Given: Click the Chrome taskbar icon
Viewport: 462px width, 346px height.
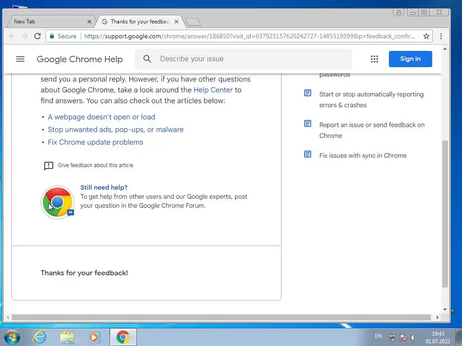Looking at the screenshot, I should [123, 337].
